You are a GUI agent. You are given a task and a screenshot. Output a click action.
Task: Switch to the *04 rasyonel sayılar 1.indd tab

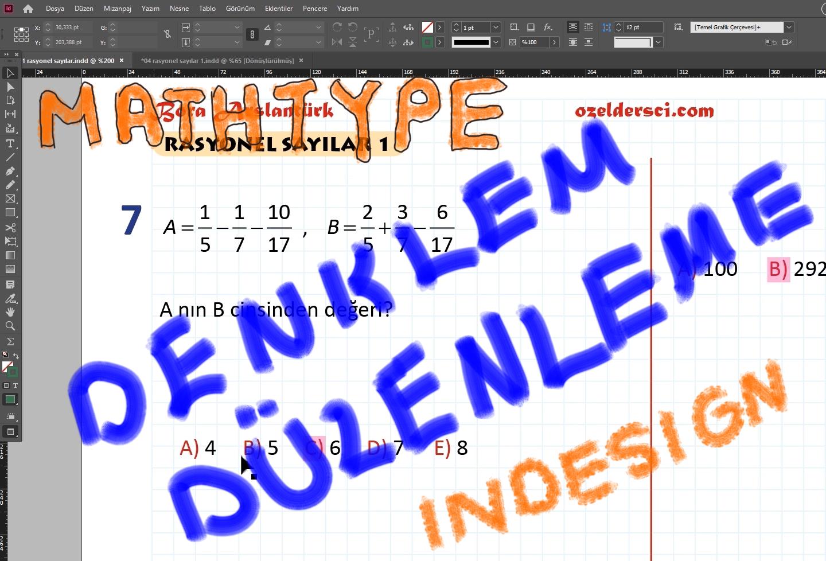tap(218, 60)
